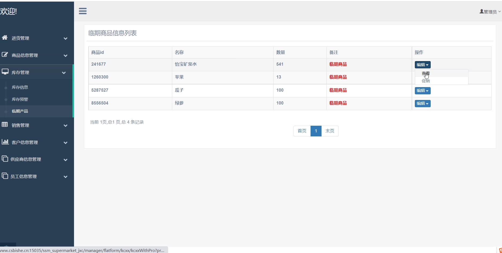The image size is (502, 253).
Task: Select 促销 from the open dropdown menu
Action: pyautogui.click(x=426, y=81)
